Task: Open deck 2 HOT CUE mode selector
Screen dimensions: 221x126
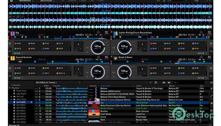Action: [202, 53]
